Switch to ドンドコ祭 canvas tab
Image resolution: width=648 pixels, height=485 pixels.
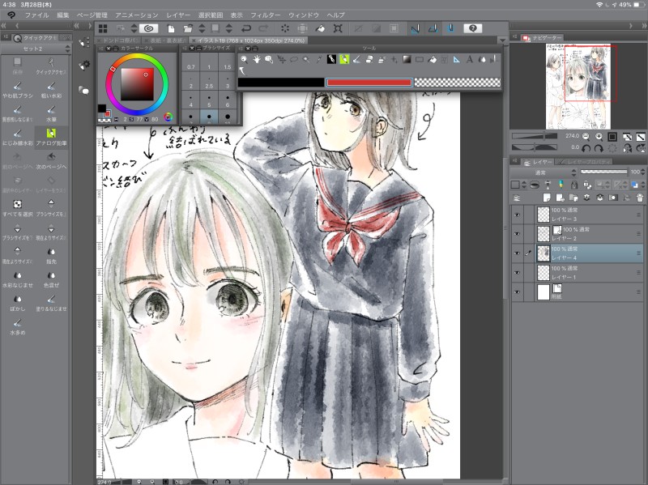119,40
